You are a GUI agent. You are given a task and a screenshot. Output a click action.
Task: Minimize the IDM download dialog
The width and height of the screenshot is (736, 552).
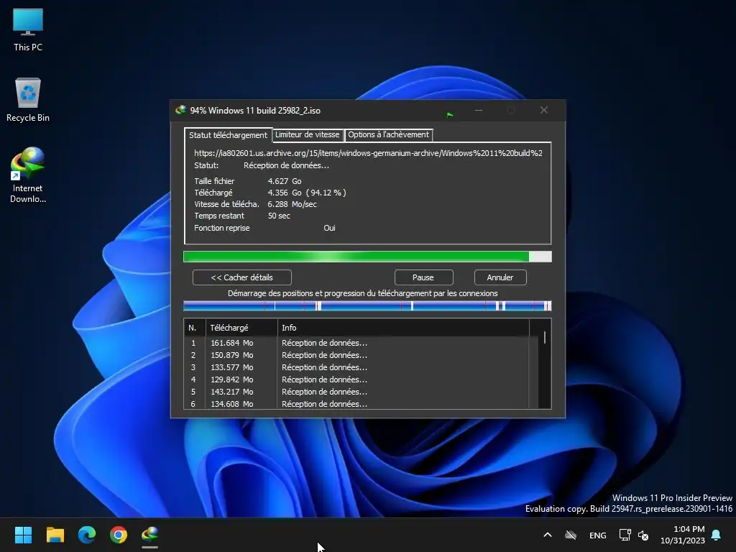[479, 110]
